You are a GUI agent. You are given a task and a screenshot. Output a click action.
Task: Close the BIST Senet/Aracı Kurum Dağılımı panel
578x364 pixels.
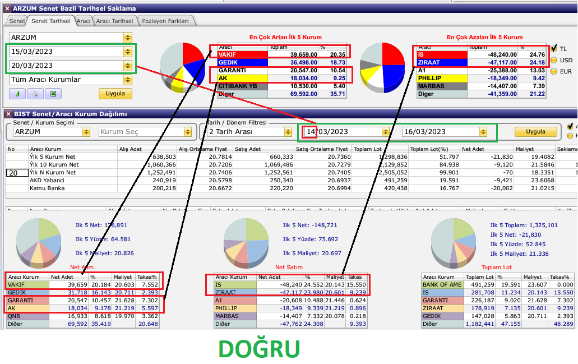pos(8,114)
